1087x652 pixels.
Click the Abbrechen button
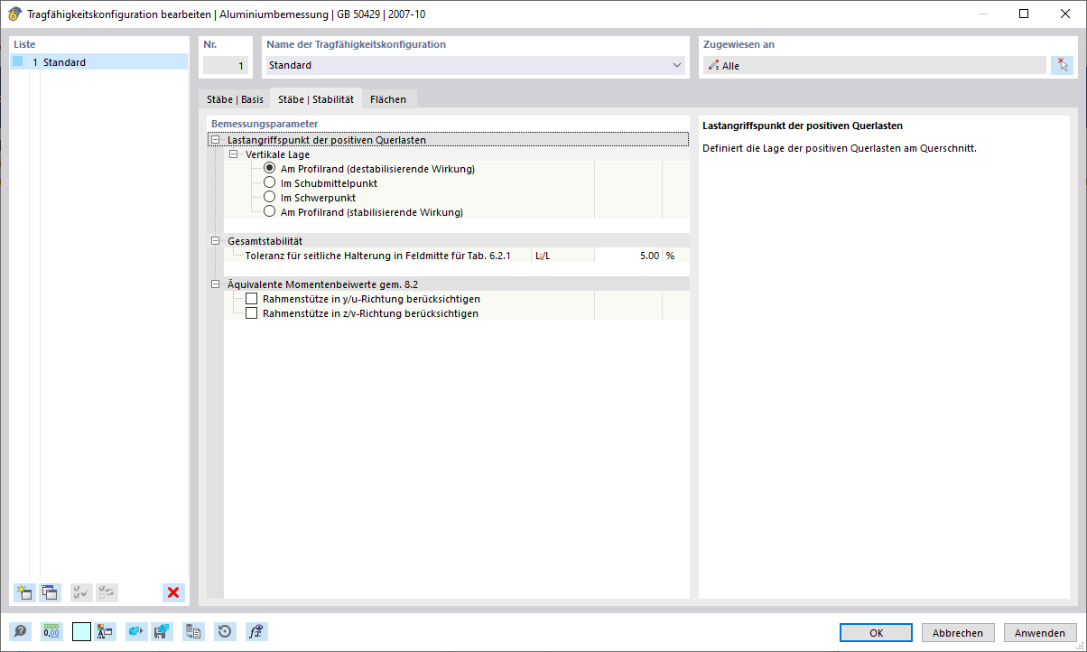coord(958,633)
